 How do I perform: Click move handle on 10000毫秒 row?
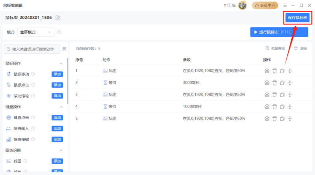(x=290, y=107)
